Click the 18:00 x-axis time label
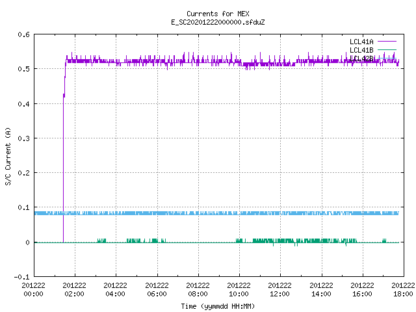The image size is (416, 312). click(404, 294)
